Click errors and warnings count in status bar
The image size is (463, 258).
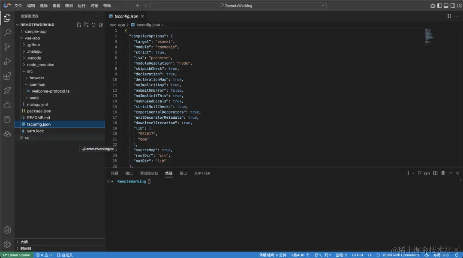tap(44, 255)
